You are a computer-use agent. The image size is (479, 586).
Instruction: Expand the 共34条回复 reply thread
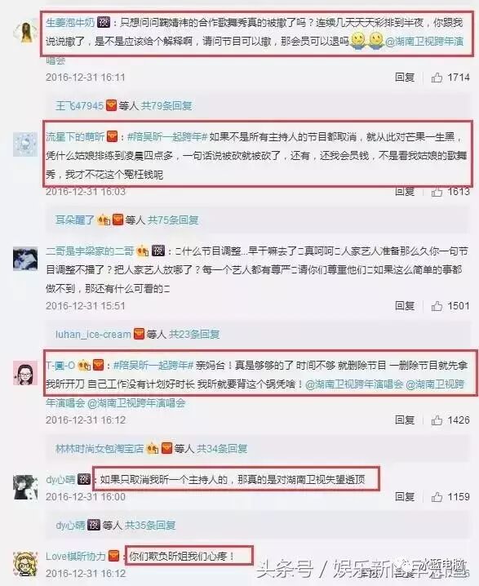coord(222,448)
